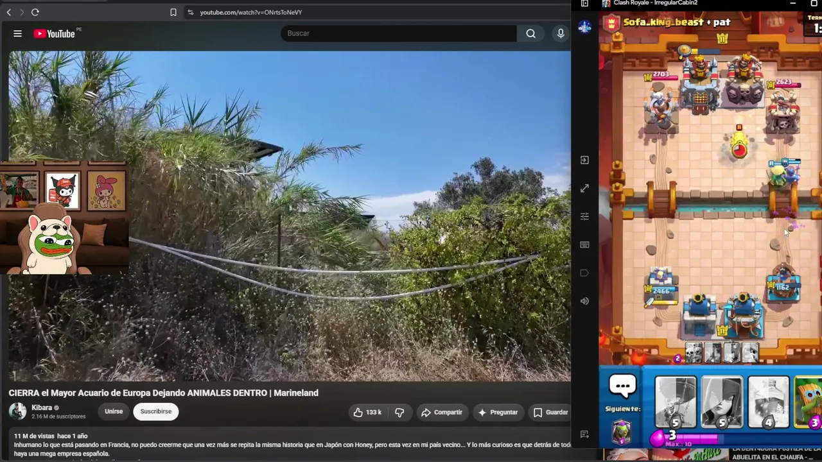
Task: Select the green log card costing 3 elixir
Action: (809, 402)
